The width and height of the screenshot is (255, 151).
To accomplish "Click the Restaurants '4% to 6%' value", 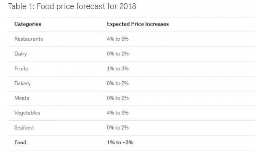I will pyautogui.click(x=118, y=39).
